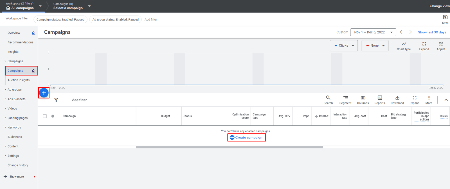Expand Content in sidebar
Screen dimensions: 450x189
pos(5,146)
